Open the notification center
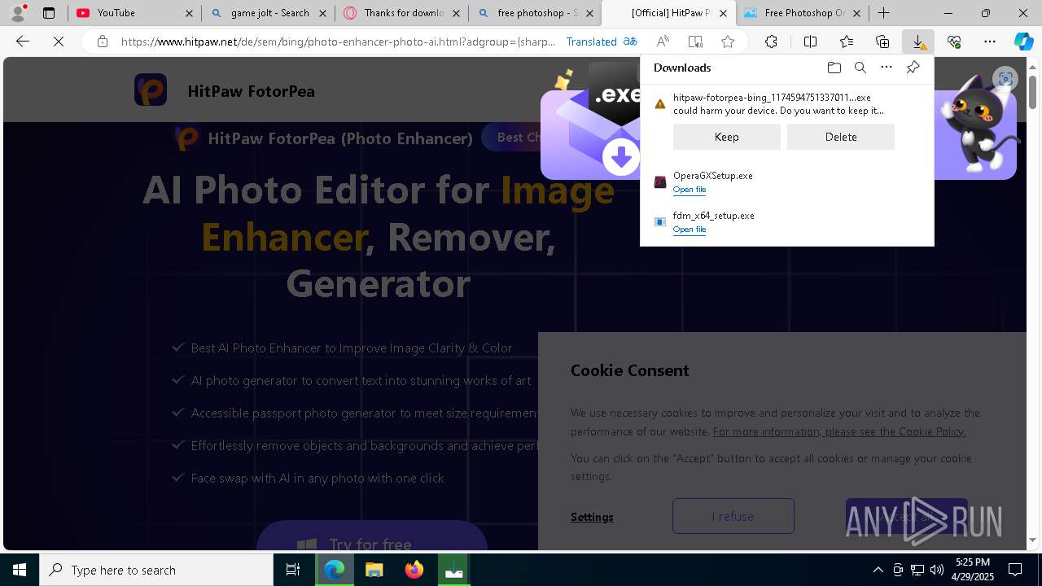The height and width of the screenshot is (586, 1042). [1015, 570]
